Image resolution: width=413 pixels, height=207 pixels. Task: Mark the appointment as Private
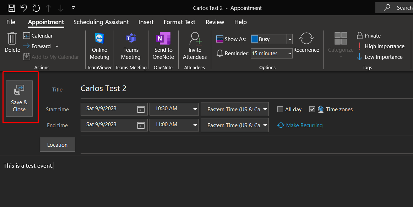[x=368, y=36]
